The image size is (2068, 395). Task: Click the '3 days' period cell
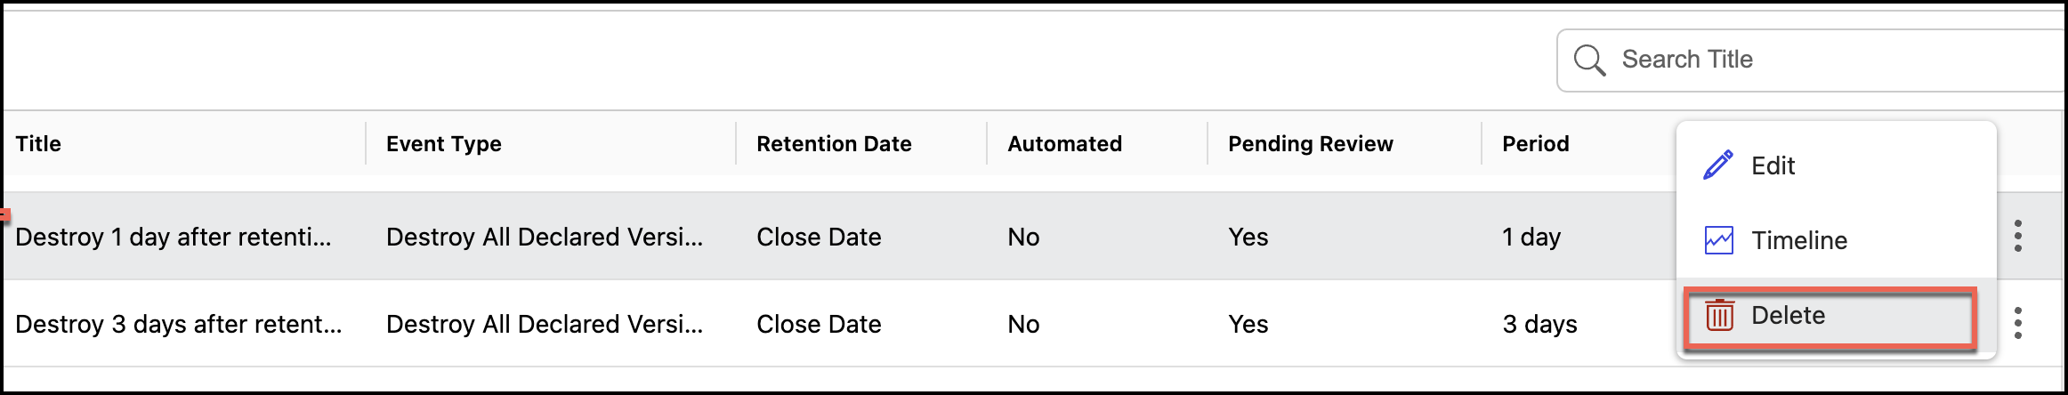pyautogui.click(x=1539, y=325)
